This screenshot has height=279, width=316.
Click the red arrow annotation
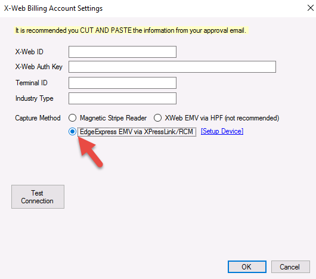click(x=90, y=152)
